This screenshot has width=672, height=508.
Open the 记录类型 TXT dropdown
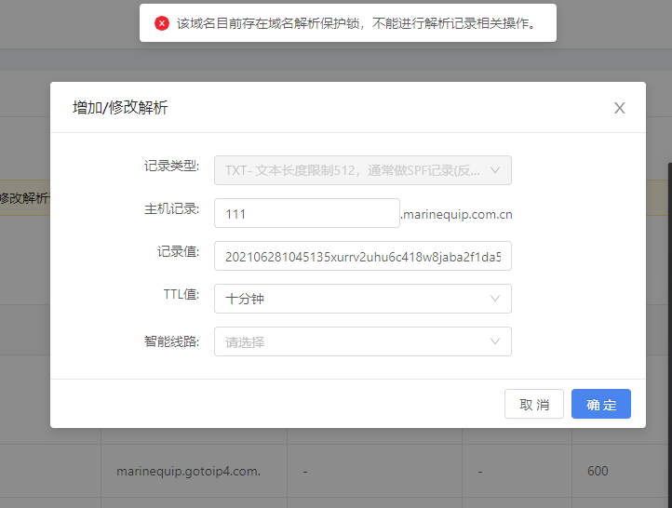(363, 170)
